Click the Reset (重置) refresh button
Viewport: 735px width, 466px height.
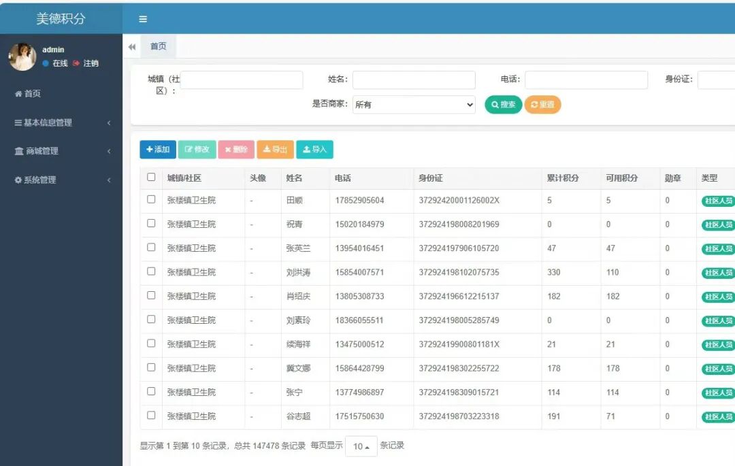542,104
